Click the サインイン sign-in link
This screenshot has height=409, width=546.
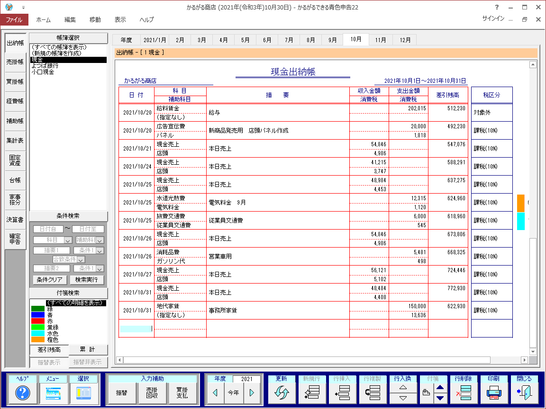(493, 18)
